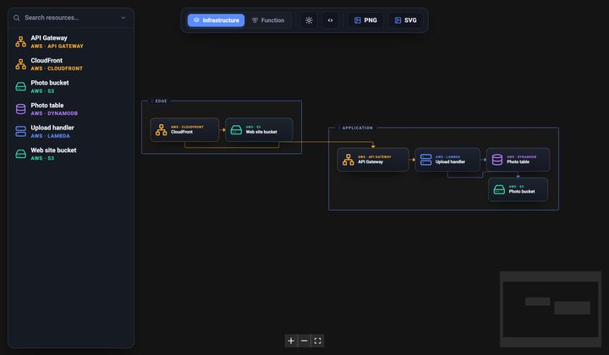Select the Photo table diagram node

(518, 160)
